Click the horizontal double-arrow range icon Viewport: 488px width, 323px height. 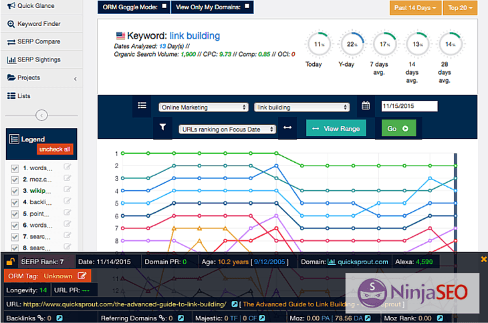(287, 127)
